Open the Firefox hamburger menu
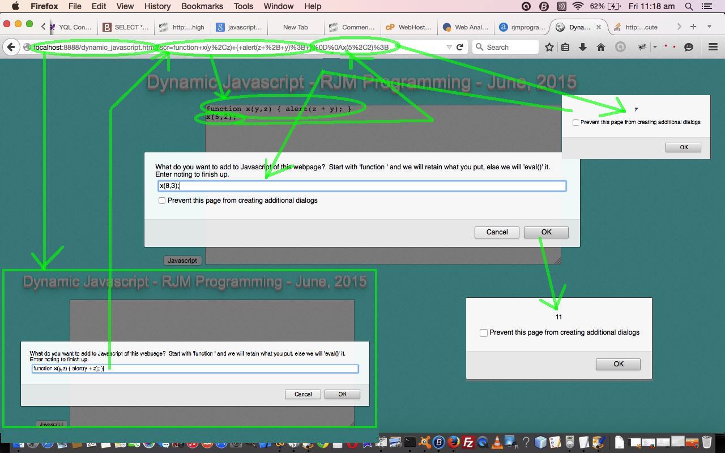 [x=713, y=47]
